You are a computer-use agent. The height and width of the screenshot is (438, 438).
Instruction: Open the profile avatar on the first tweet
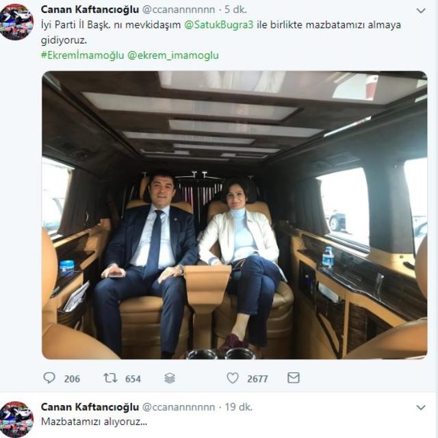click(16, 22)
